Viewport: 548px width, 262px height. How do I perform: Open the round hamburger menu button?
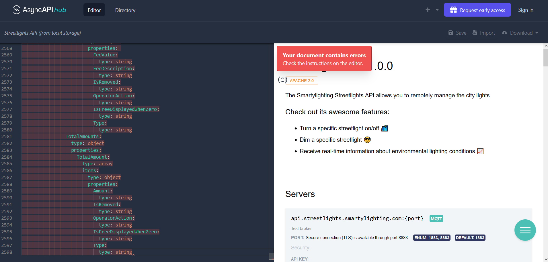tap(525, 230)
